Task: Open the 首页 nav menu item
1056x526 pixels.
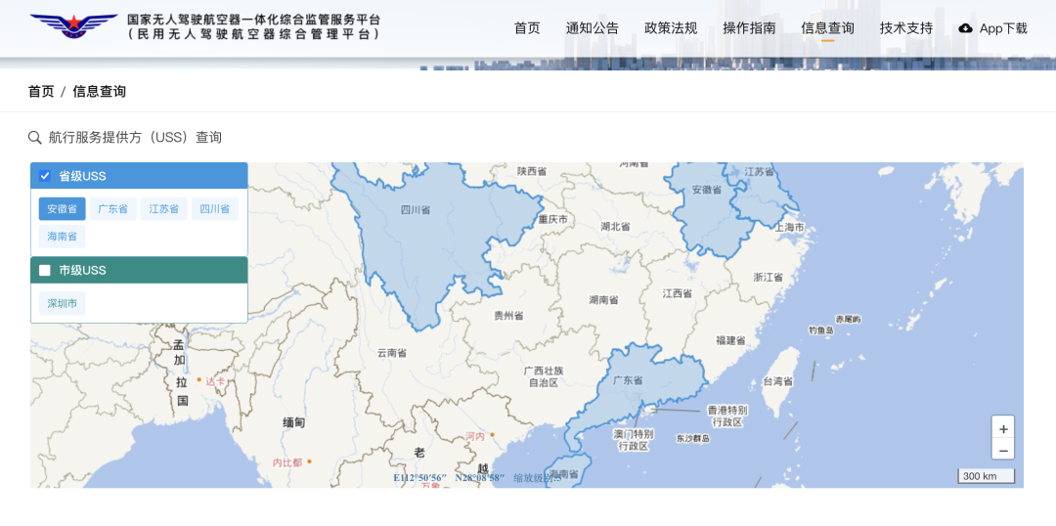Action: point(527,28)
